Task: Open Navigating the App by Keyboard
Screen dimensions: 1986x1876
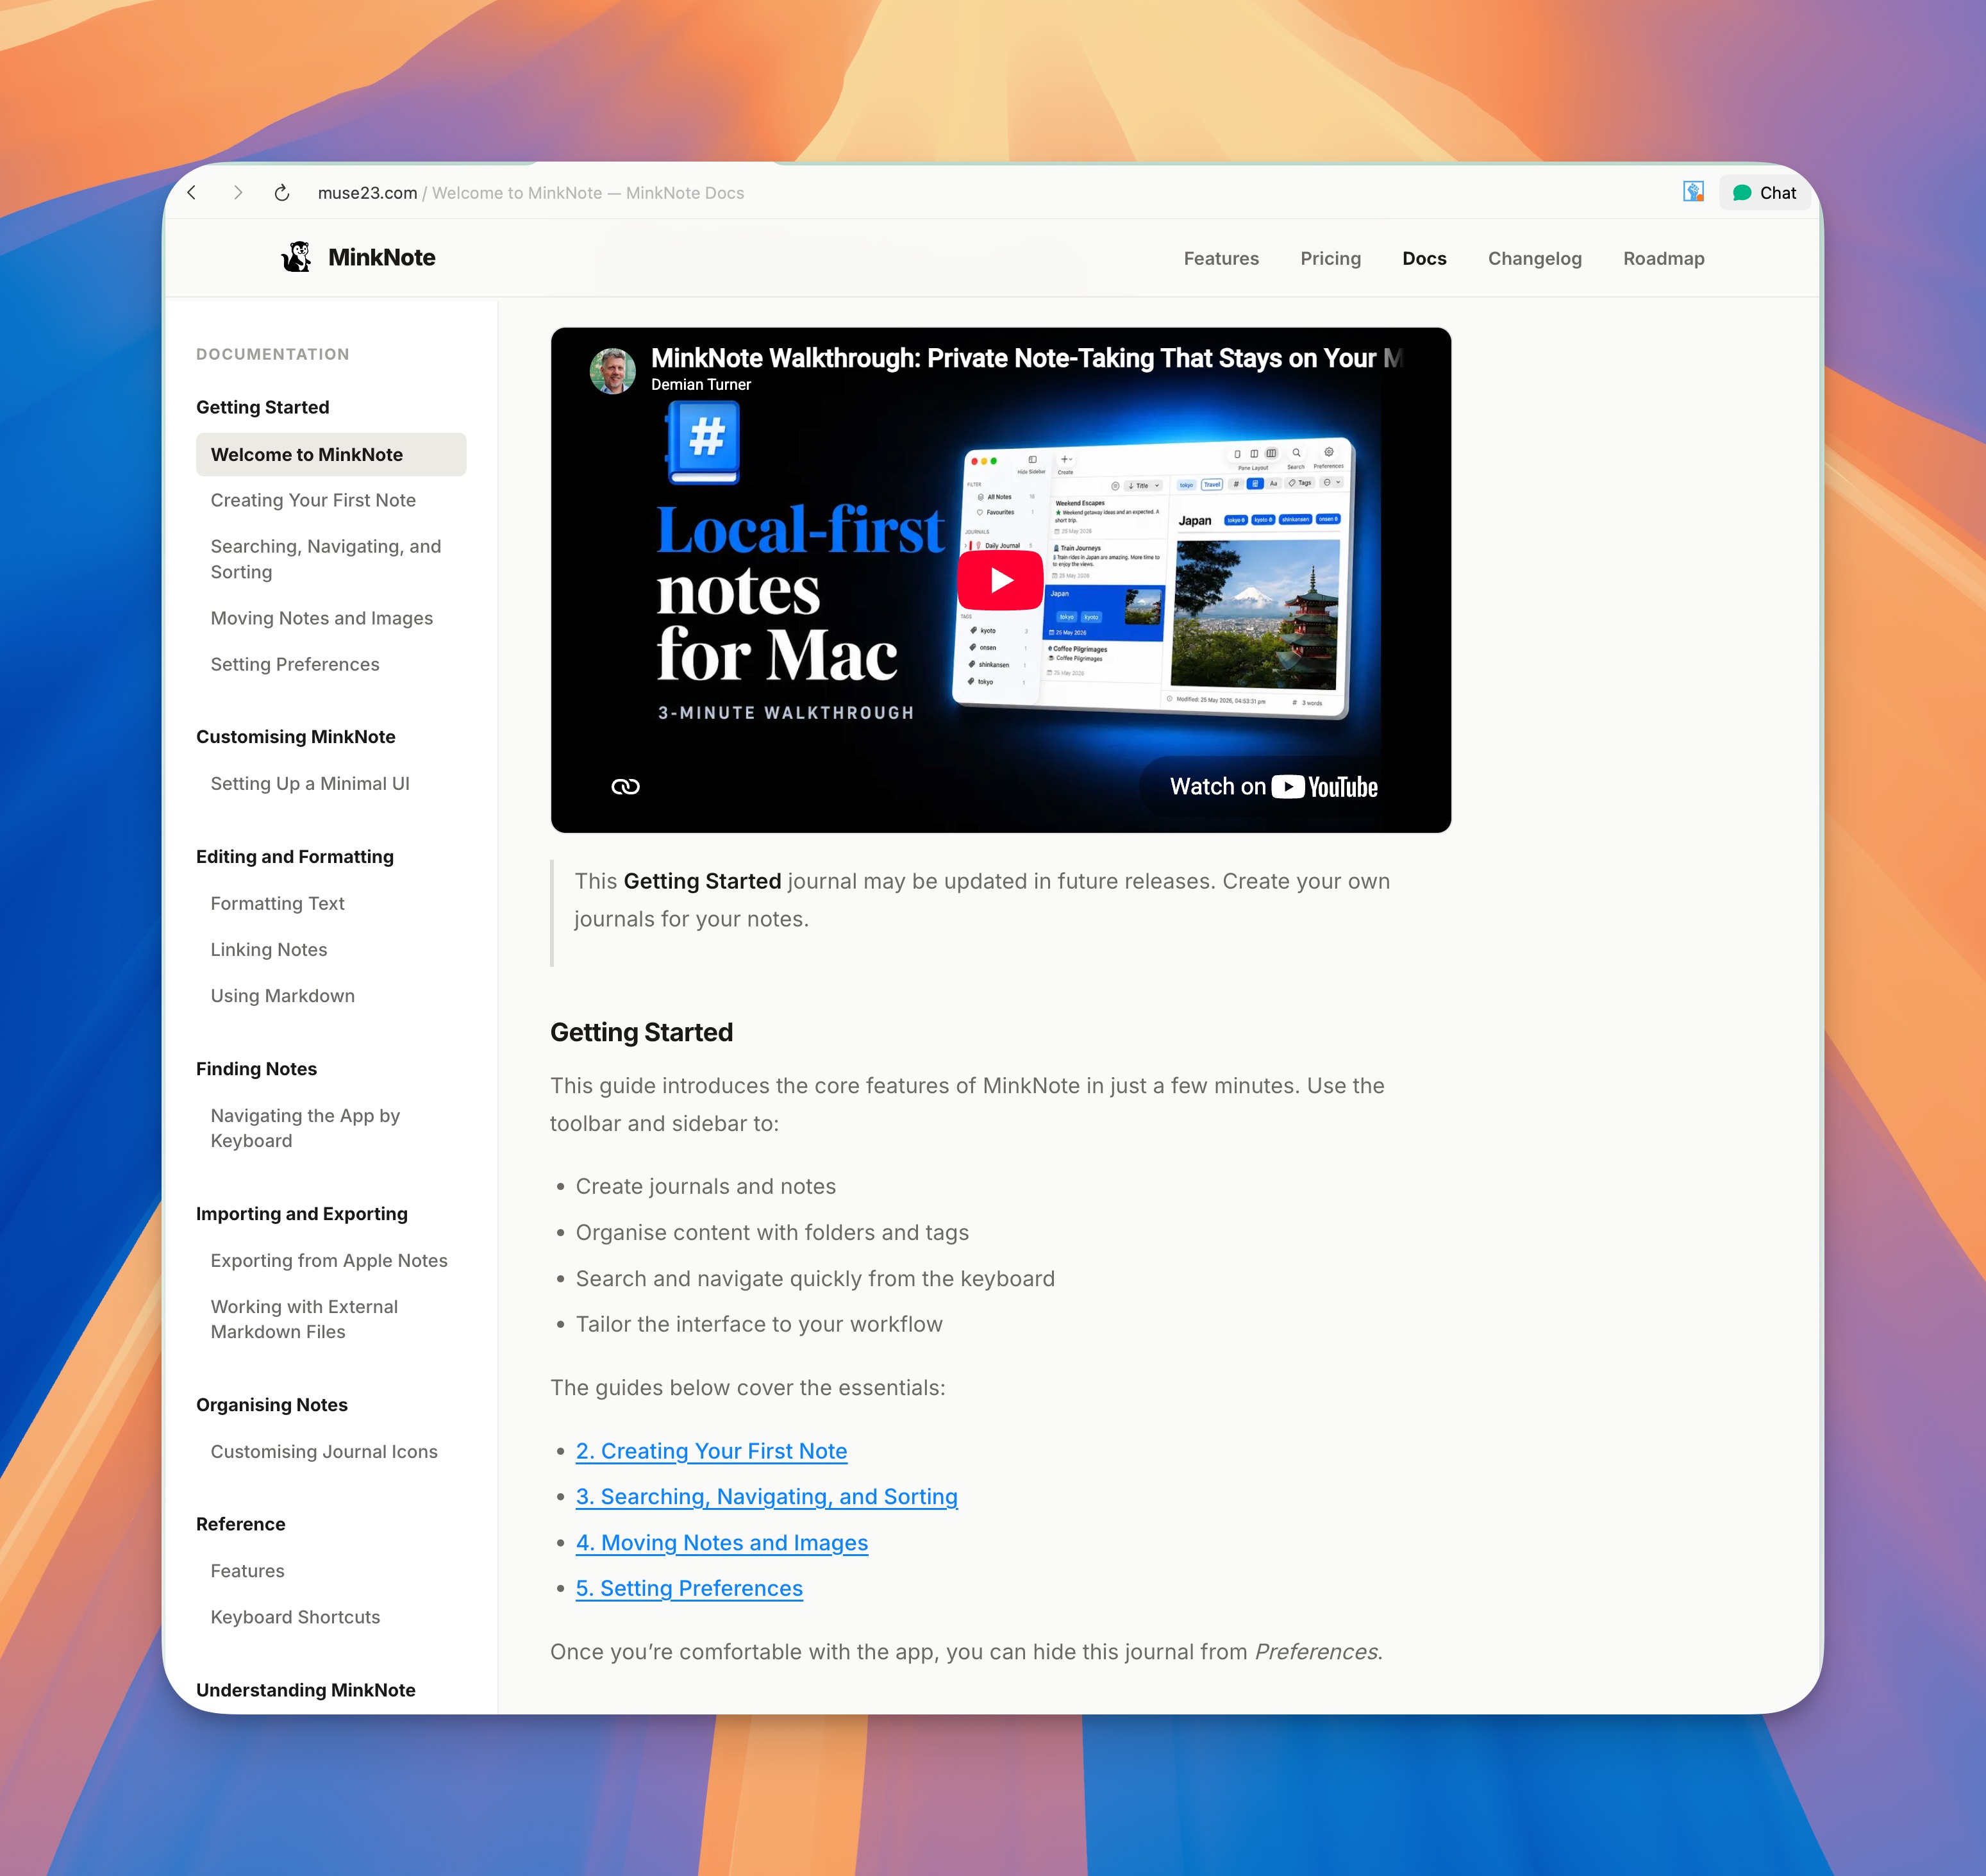Action: click(306, 1128)
